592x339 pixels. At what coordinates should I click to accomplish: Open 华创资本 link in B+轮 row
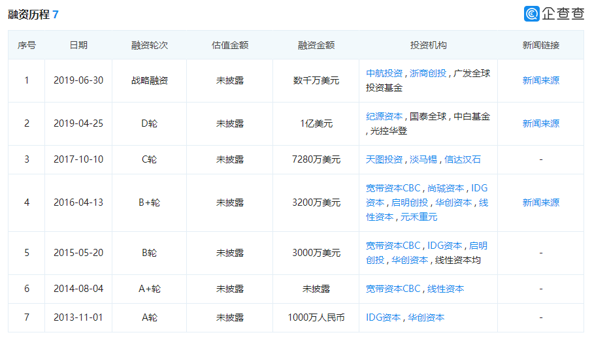point(453,202)
